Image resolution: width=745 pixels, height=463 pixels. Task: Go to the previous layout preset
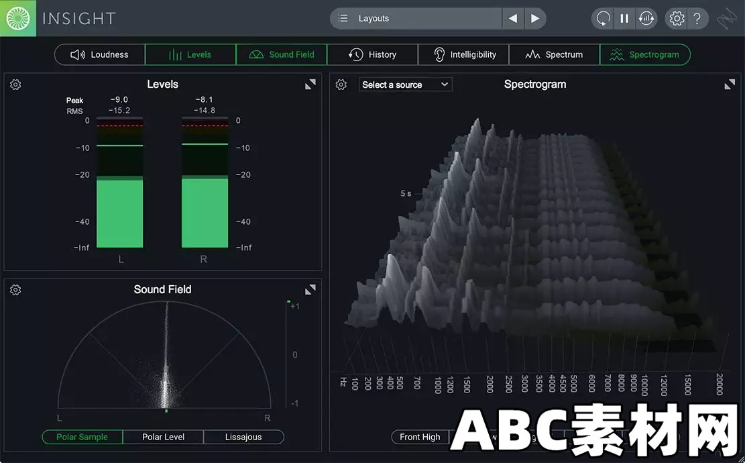click(x=513, y=19)
